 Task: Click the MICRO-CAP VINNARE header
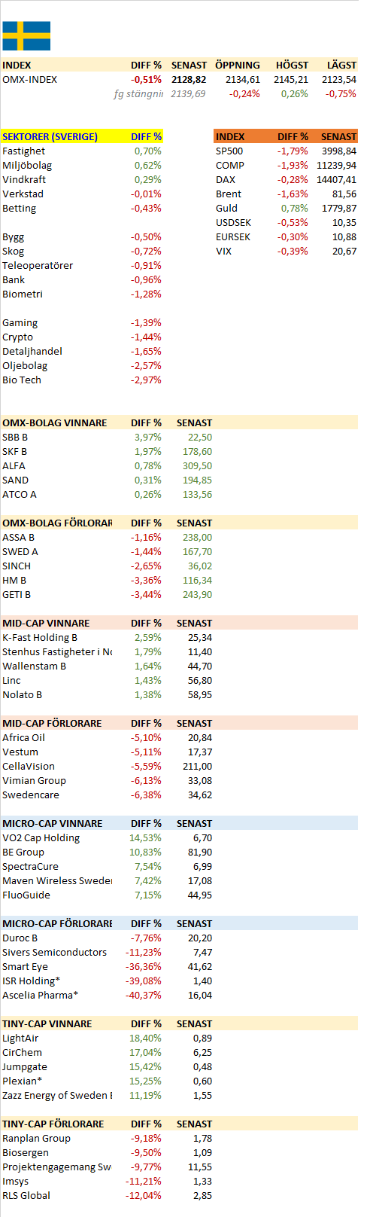52,823
